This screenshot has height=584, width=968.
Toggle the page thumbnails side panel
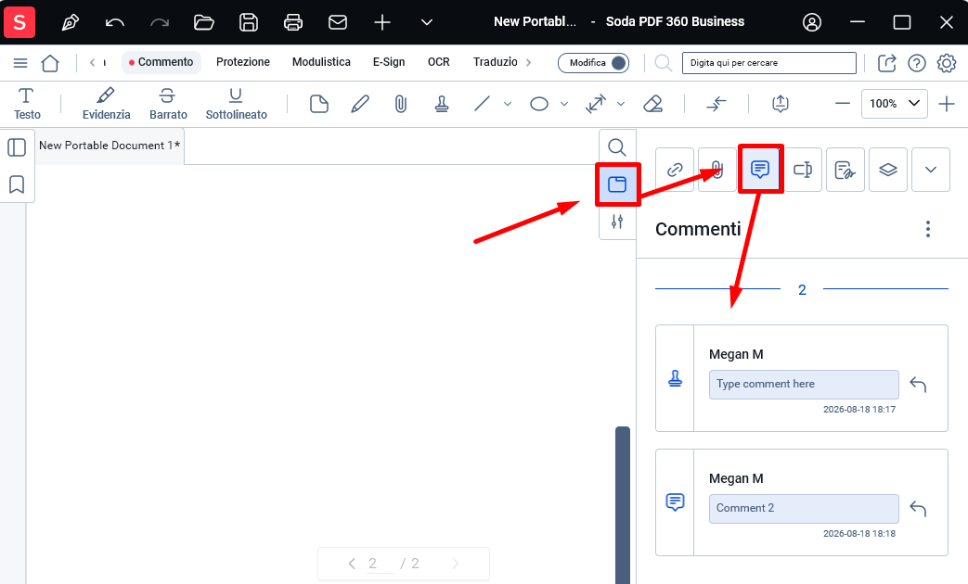coord(17,147)
